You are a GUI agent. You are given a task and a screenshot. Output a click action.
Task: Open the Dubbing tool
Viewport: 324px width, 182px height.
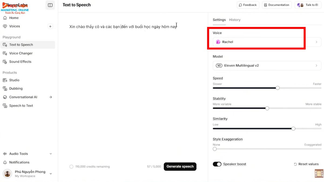coord(16,88)
